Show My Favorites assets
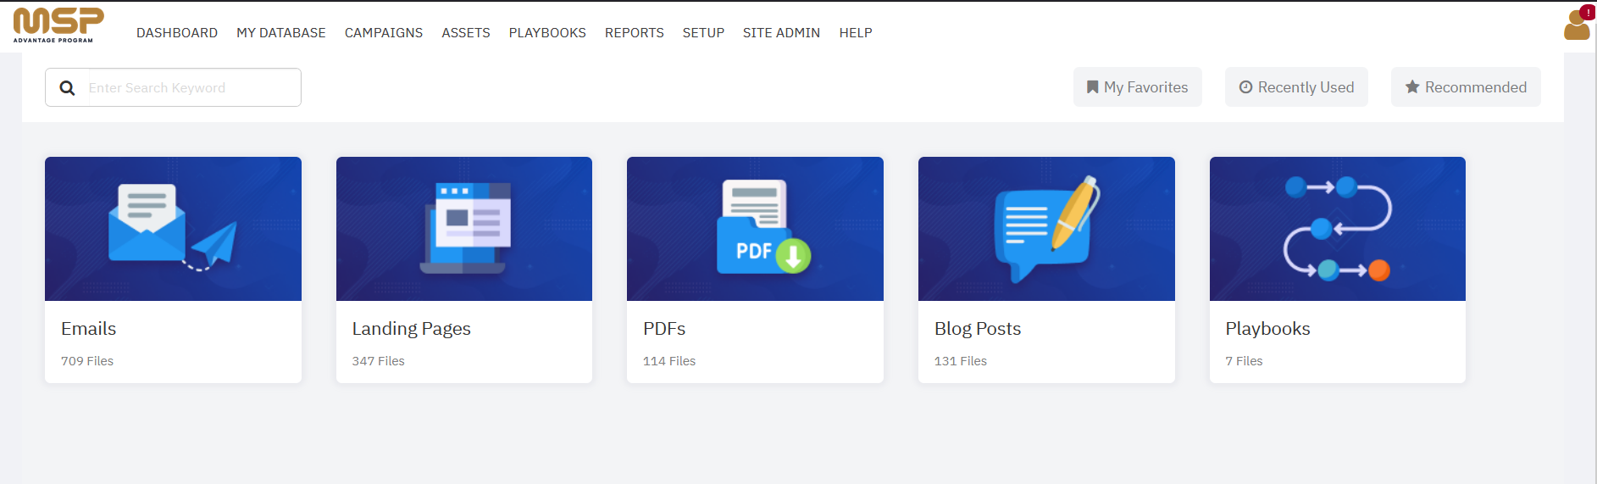The height and width of the screenshot is (484, 1597). (1137, 87)
